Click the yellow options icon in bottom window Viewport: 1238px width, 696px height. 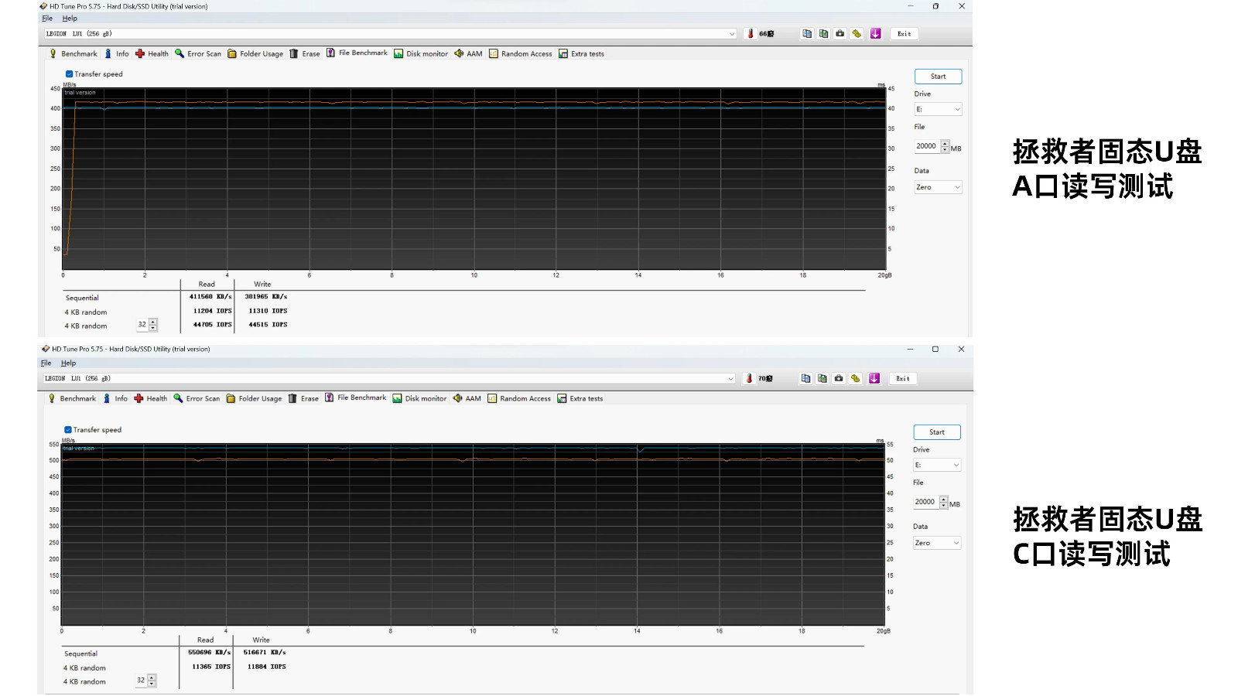click(855, 378)
